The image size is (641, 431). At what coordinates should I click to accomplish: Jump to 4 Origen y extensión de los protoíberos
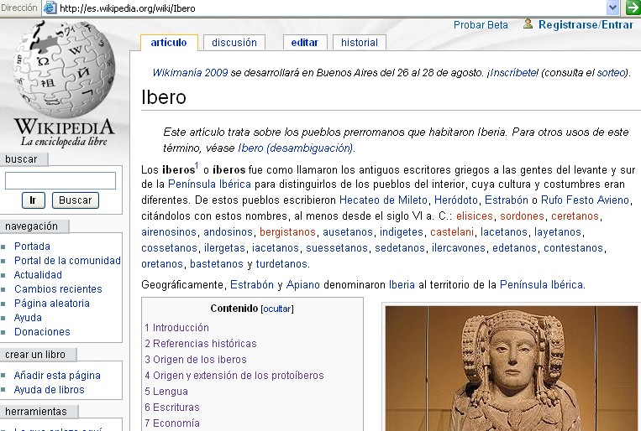pyautogui.click(x=234, y=375)
